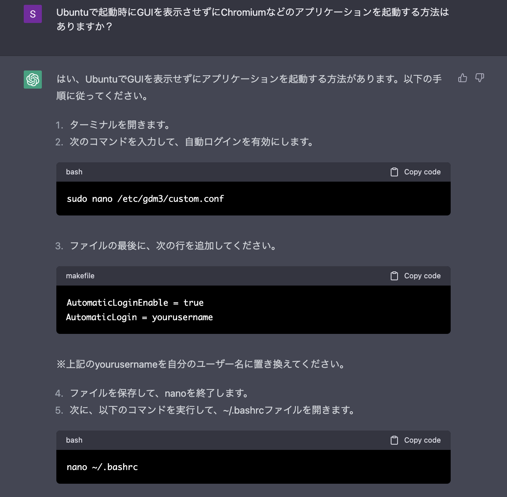Click the sudo nano /etc/gdm3/custom.conf command text
Viewport: 507px width, 497px height.
tap(145, 199)
